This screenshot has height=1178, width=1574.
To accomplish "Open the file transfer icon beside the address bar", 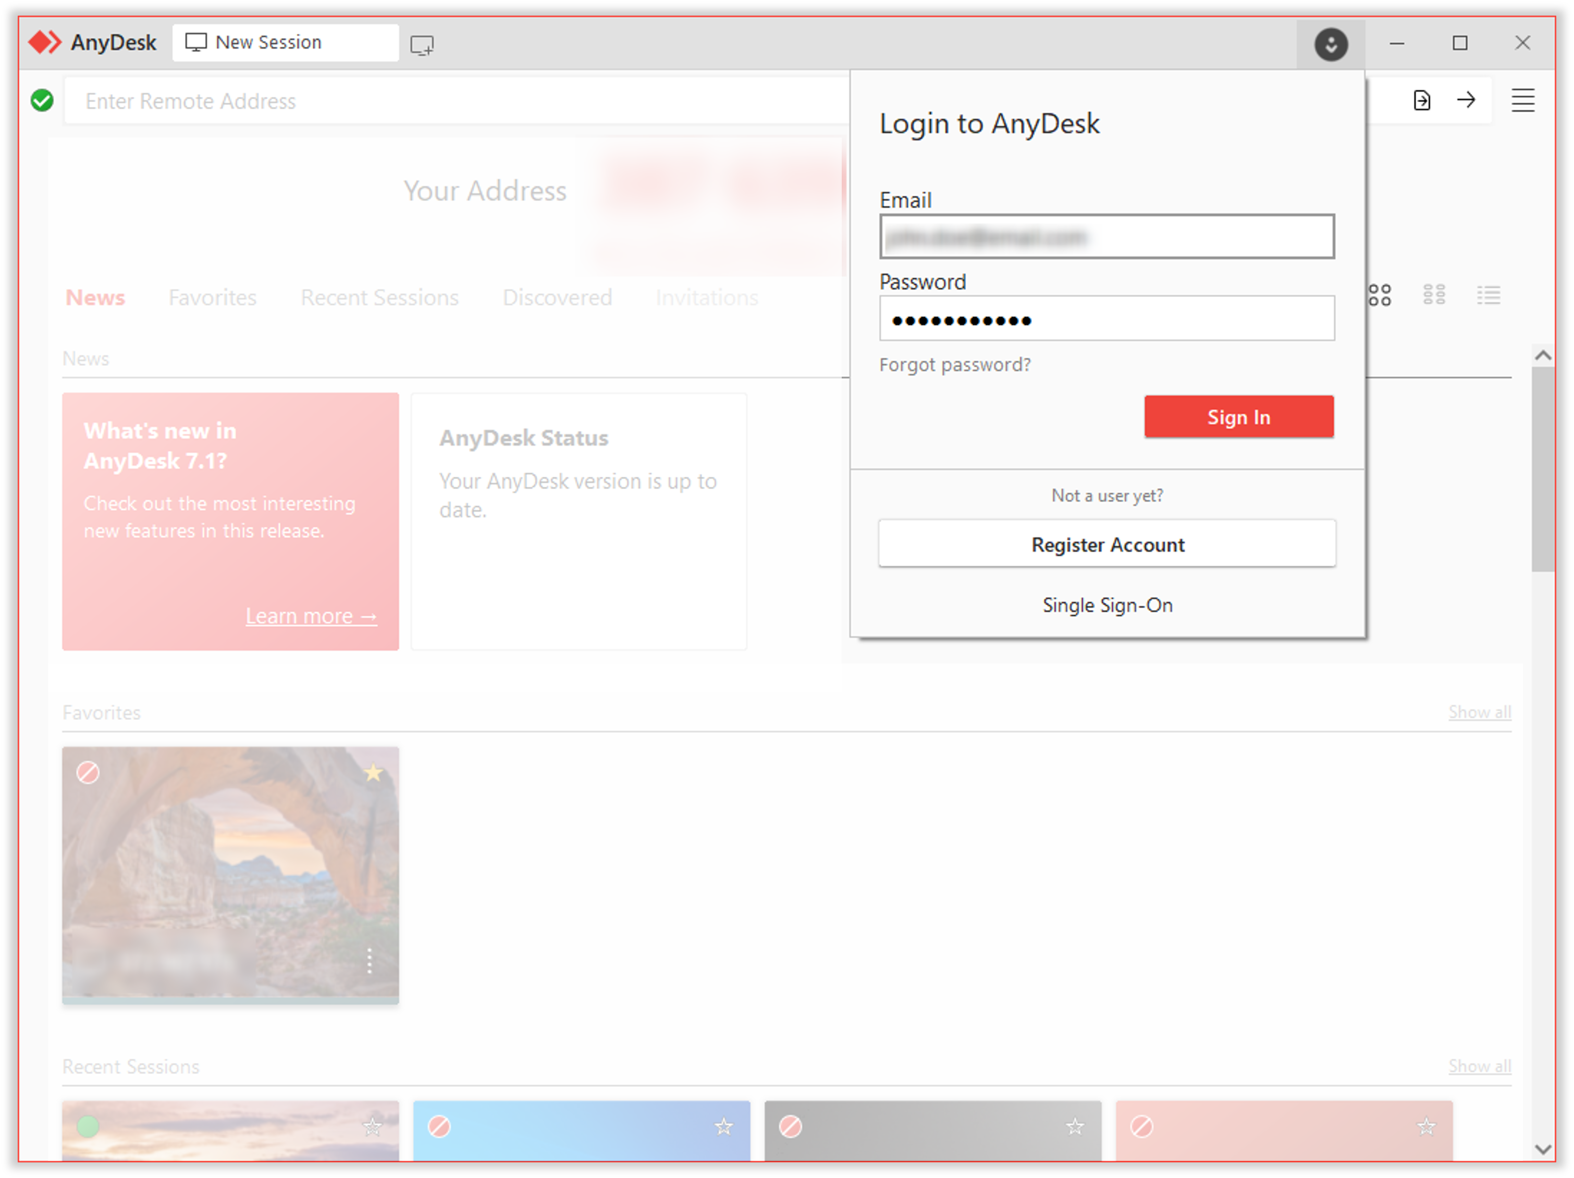I will coord(1421,101).
